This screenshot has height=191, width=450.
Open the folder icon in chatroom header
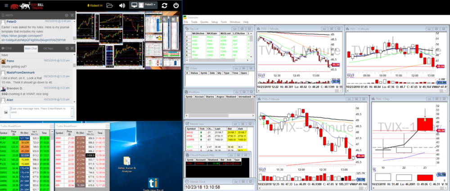point(110,5)
